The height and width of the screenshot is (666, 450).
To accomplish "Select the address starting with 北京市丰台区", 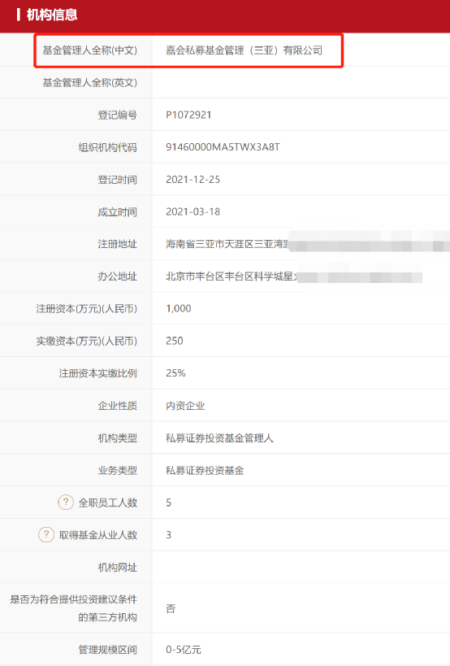I will (232, 276).
